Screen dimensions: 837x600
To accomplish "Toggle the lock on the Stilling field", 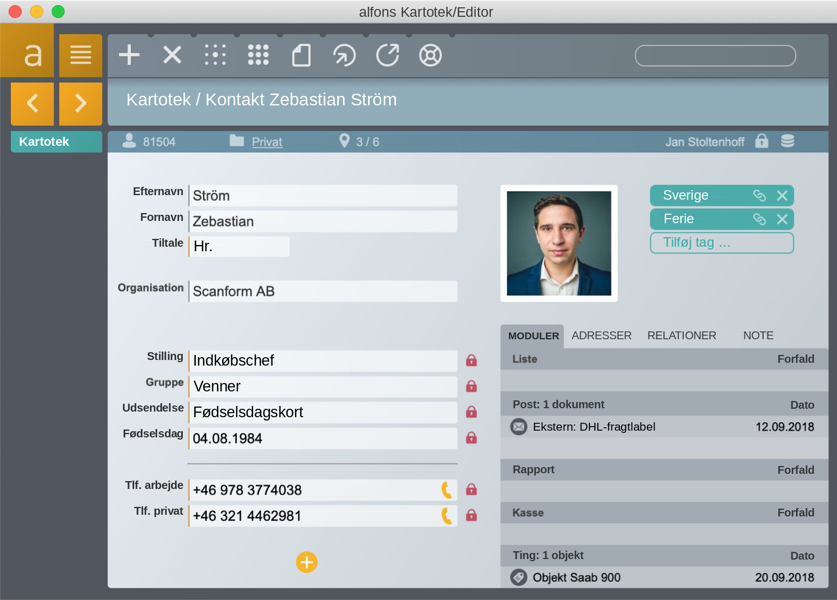I will pos(471,361).
